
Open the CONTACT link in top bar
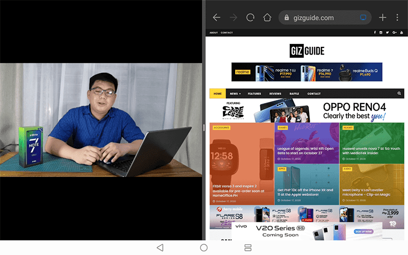point(226,33)
